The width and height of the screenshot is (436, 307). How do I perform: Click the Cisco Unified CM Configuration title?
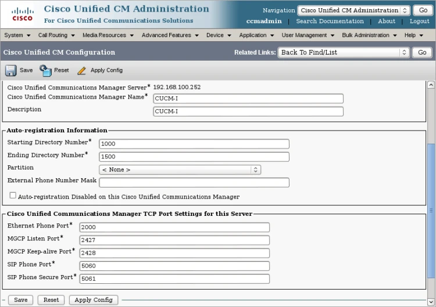[59, 52]
